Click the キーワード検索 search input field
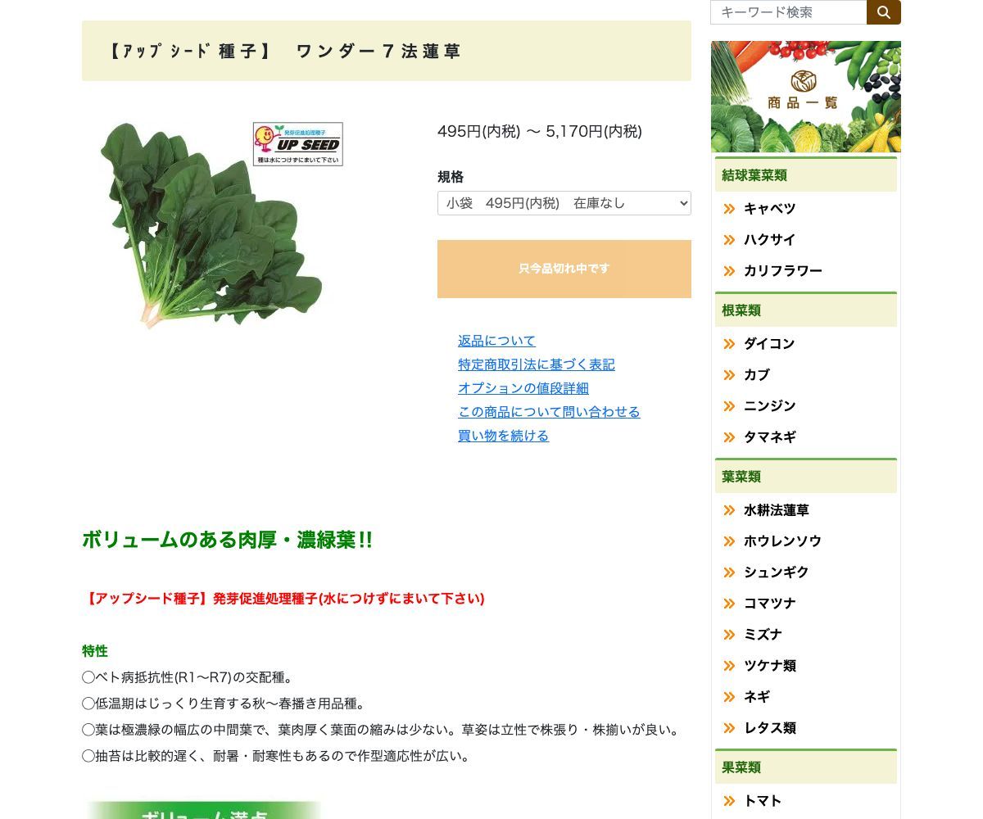 pos(786,12)
